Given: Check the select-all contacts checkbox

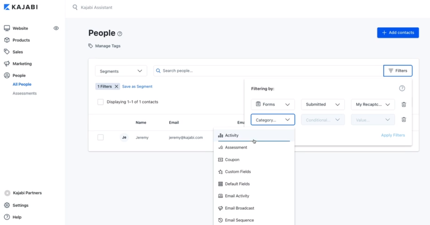Looking at the screenshot, I should pos(101,102).
